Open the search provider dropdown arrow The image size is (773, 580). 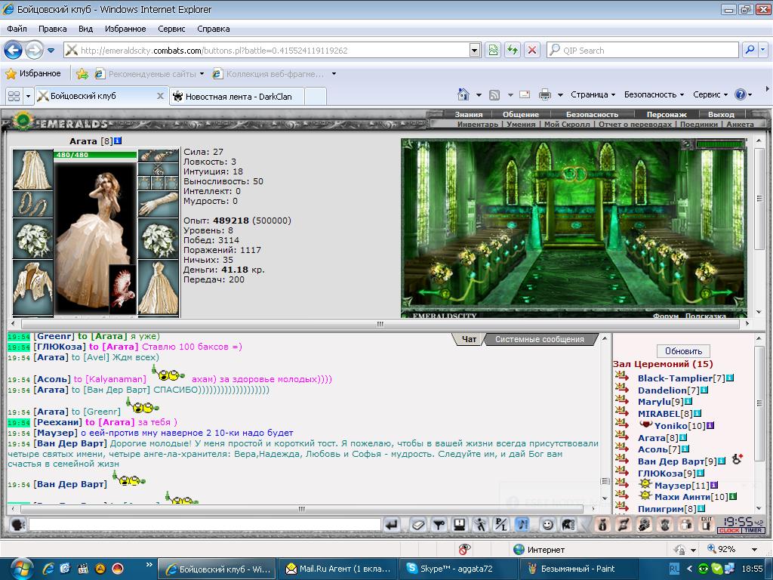pos(763,50)
